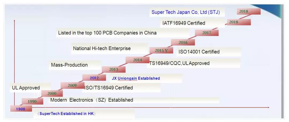The height and width of the screenshot is (122, 289).
Task: Select the 2016 timeline marker
Action: (183, 42)
